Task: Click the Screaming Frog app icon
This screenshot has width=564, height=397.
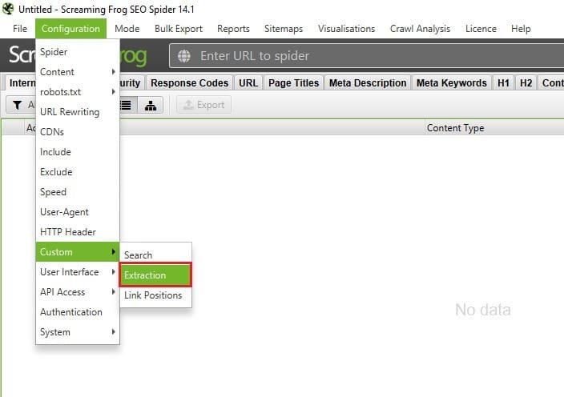Action: tap(8, 9)
